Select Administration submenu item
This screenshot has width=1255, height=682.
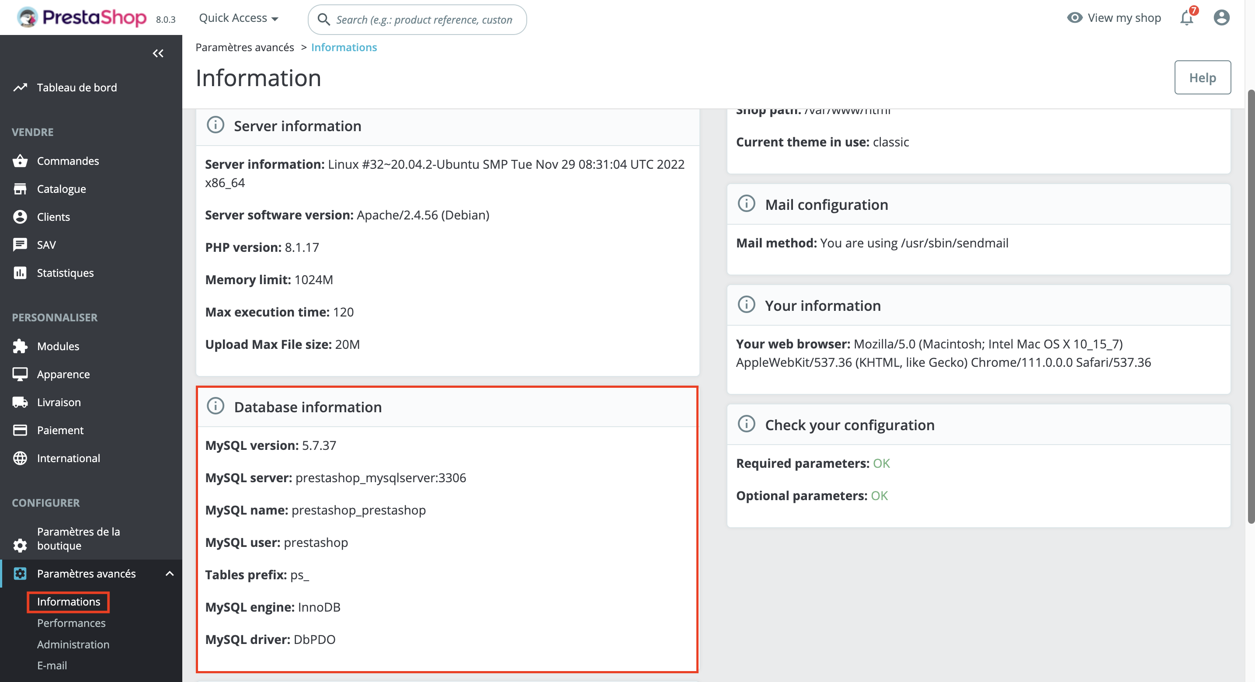[x=73, y=644]
